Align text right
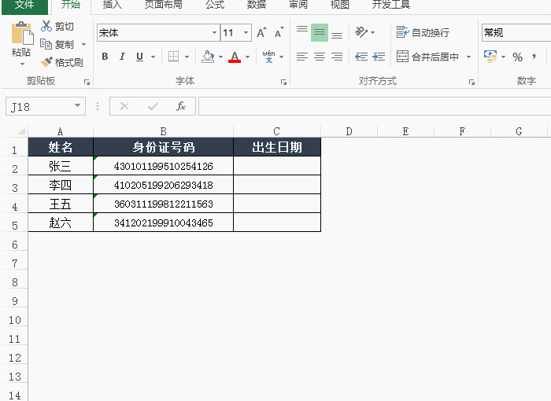This screenshot has width=551, height=401. (337, 57)
